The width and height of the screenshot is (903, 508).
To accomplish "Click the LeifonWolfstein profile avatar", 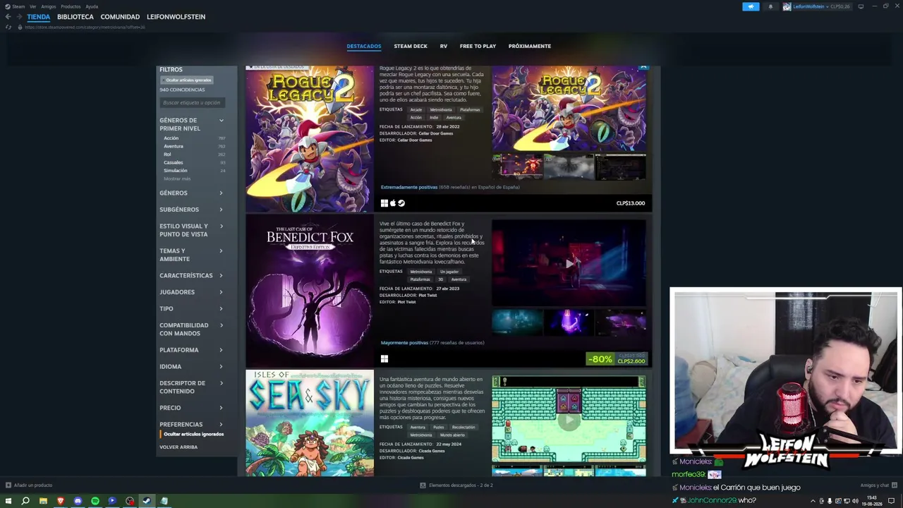I will [787, 6].
